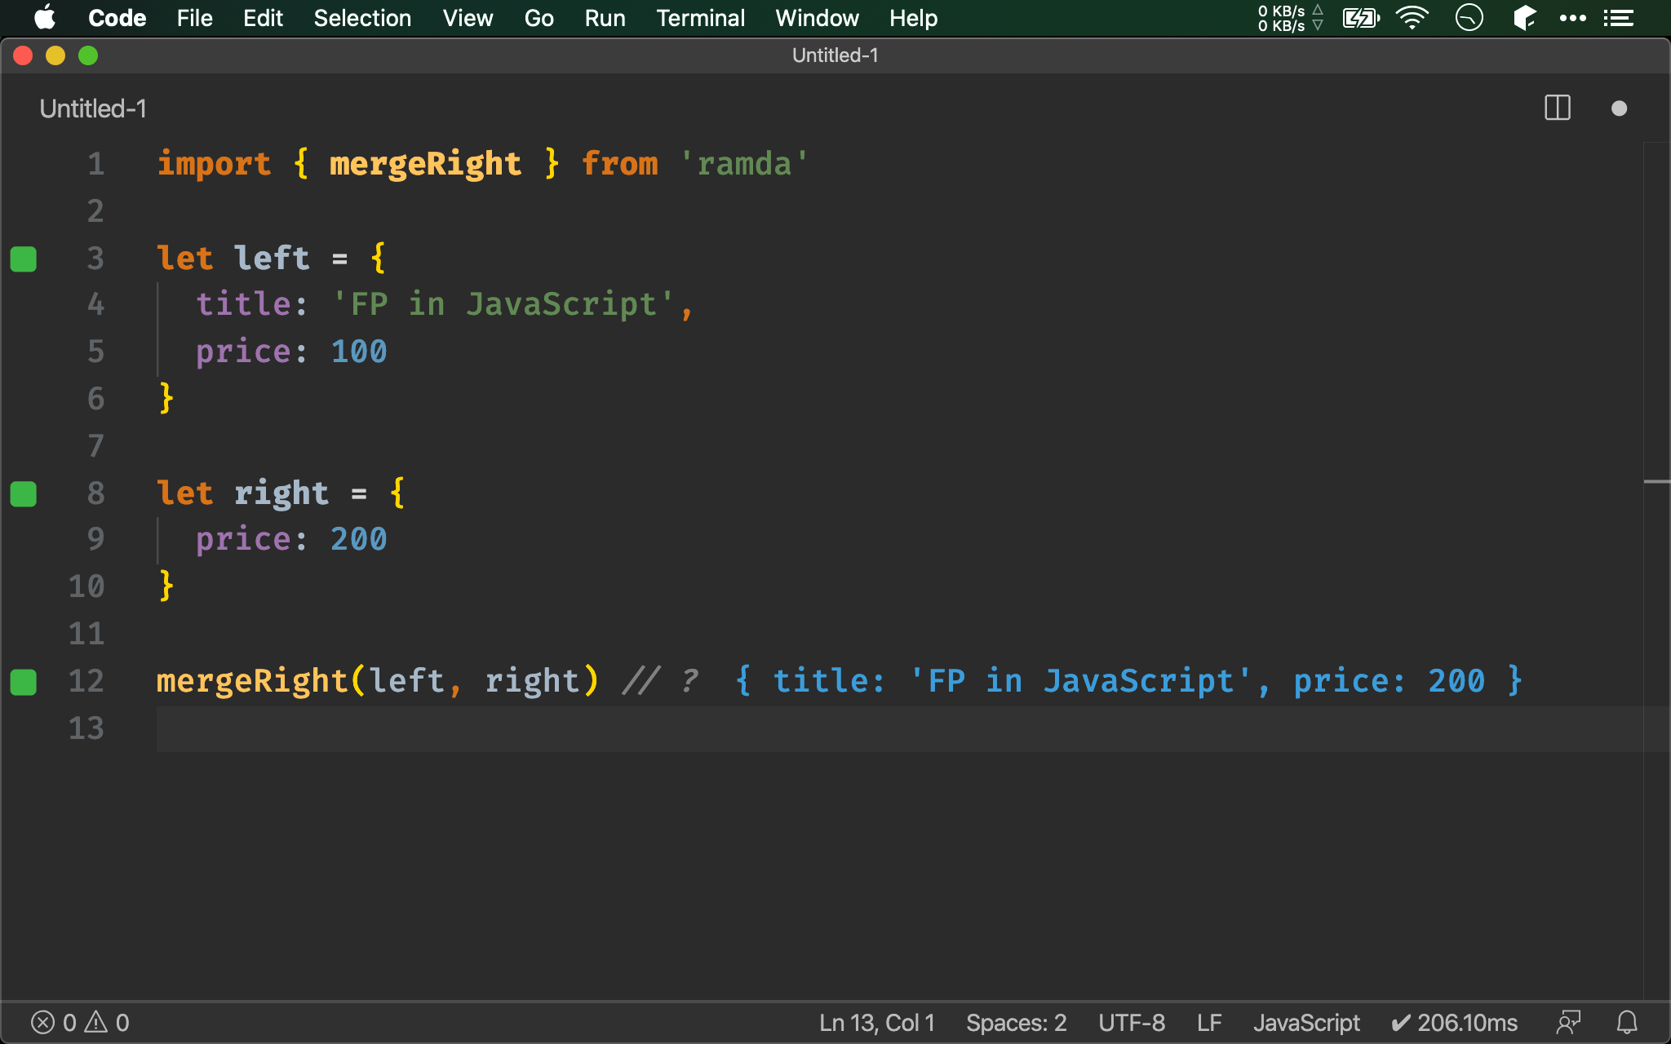Click the battery charging indicator icon
1671x1044 pixels.
(1359, 17)
